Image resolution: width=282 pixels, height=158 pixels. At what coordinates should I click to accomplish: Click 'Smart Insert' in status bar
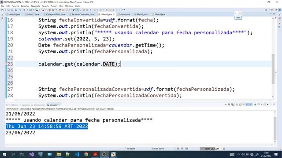click(158, 149)
